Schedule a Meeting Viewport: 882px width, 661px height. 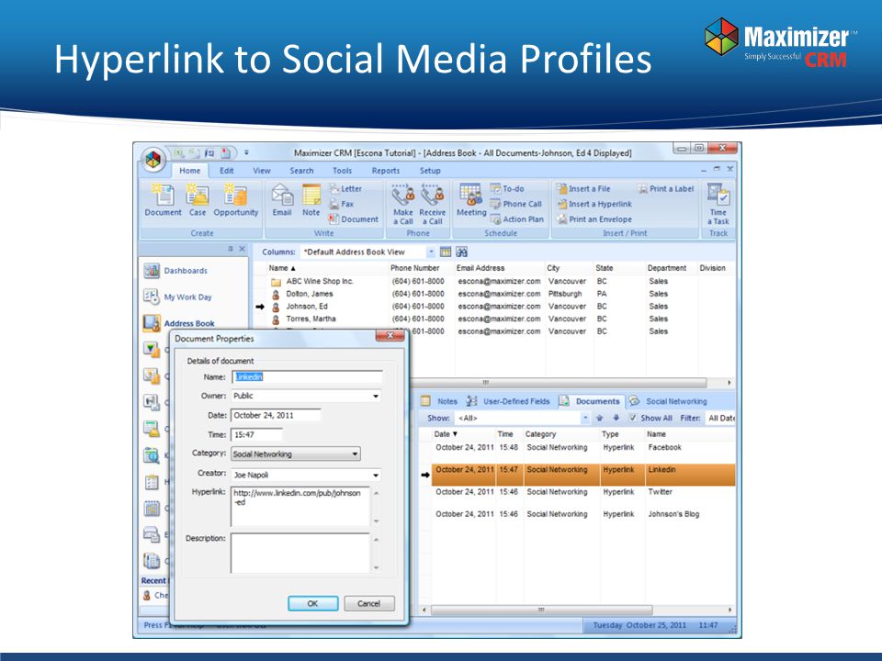pyautogui.click(x=471, y=200)
